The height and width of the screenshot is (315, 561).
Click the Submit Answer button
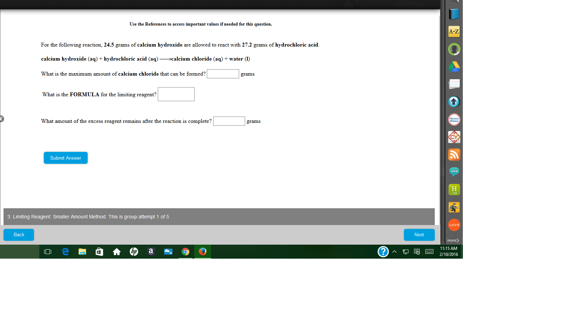click(66, 158)
